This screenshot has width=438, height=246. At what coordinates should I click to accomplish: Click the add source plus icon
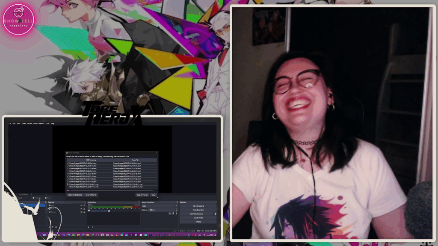[x=50, y=227]
